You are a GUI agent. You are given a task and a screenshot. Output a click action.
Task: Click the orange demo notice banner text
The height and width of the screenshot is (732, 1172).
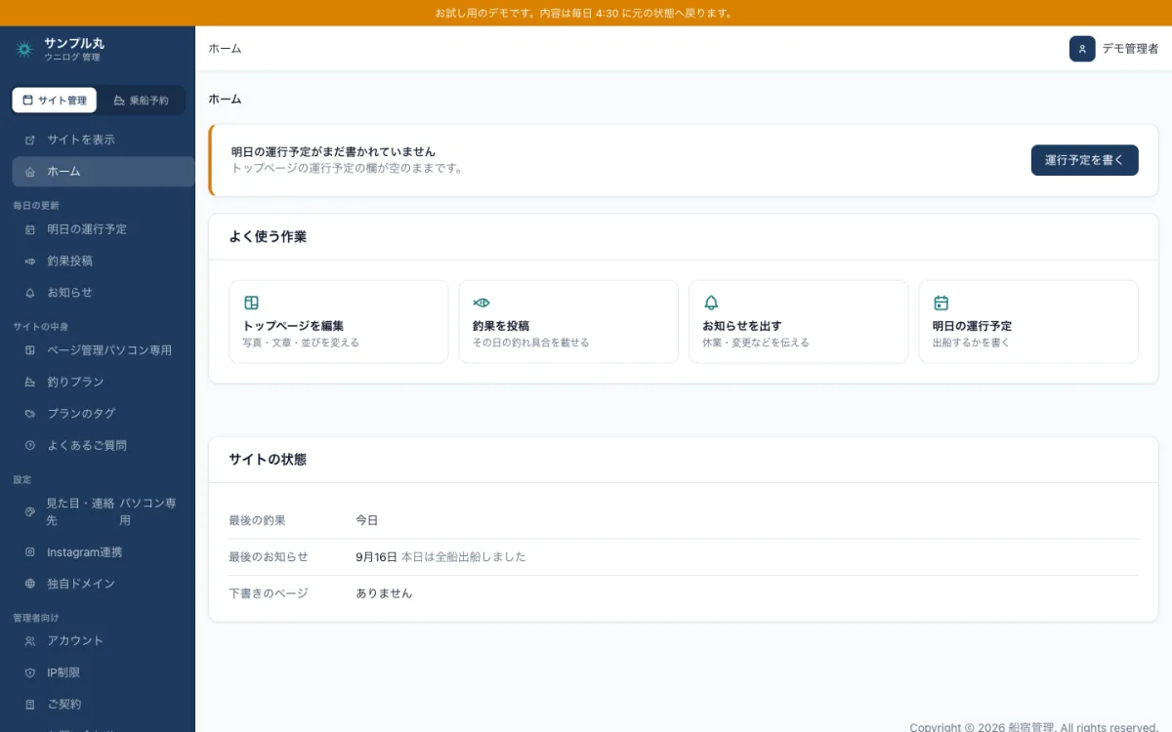[x=584, y=13]
